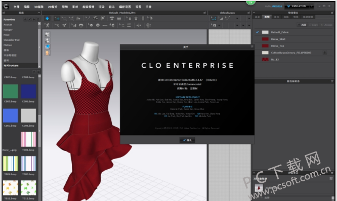Click the delete trash icon beside Favorites

pos(38,19)
